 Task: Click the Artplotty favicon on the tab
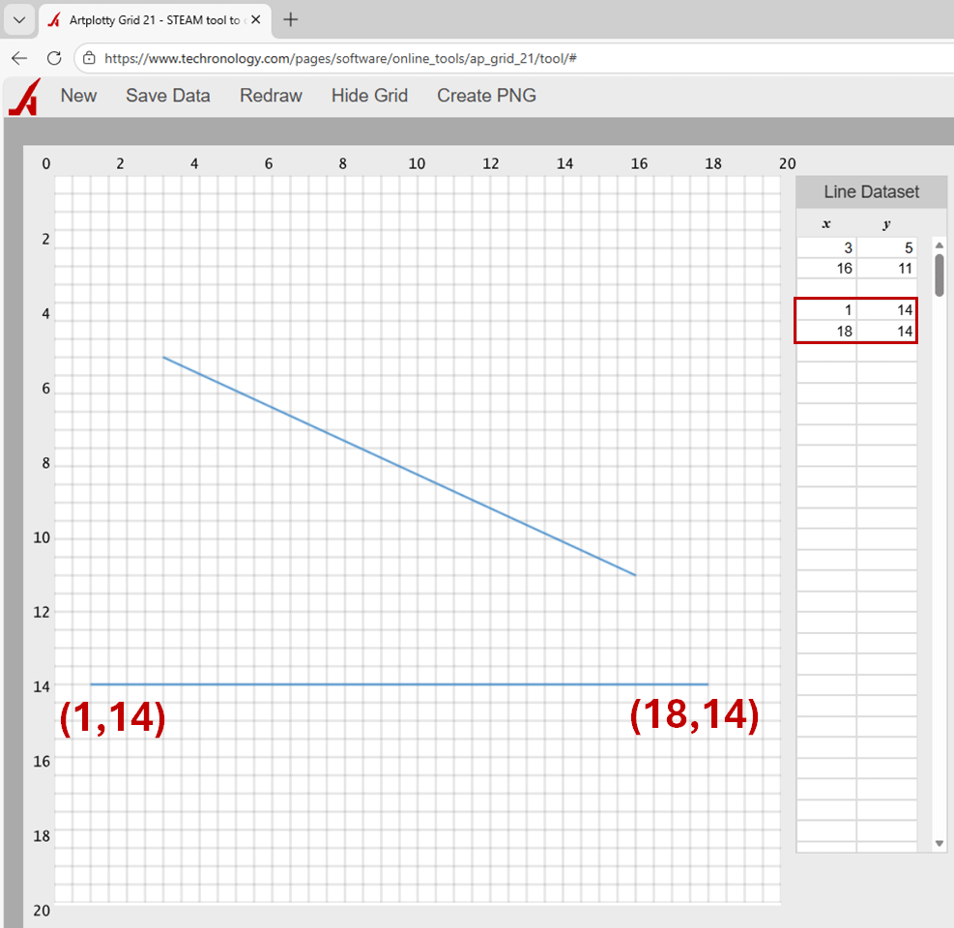[x=54, y=20]
